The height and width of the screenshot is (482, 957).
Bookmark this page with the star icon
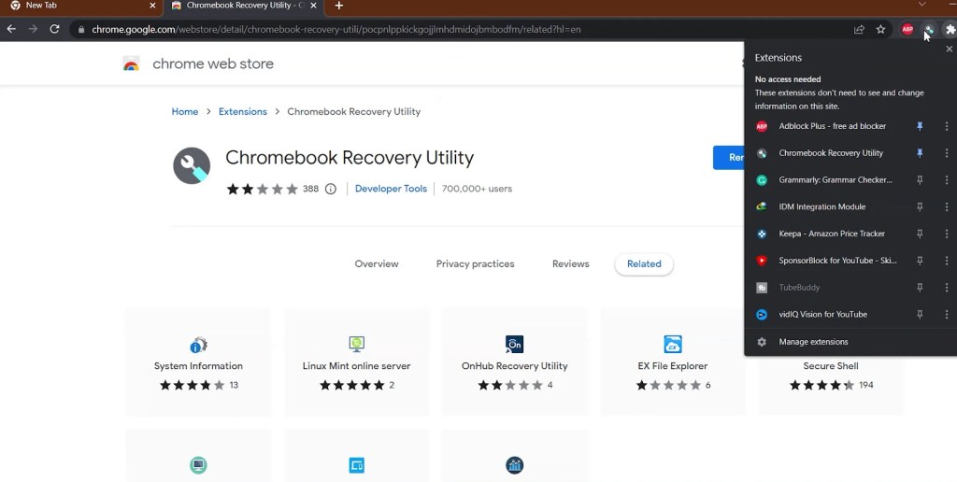(x=880, y=29)
